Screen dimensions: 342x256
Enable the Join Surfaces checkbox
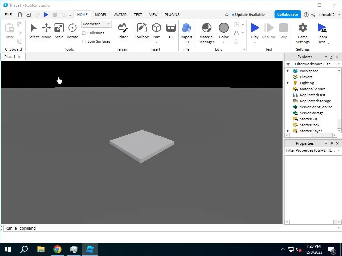[x=83, y=41]
